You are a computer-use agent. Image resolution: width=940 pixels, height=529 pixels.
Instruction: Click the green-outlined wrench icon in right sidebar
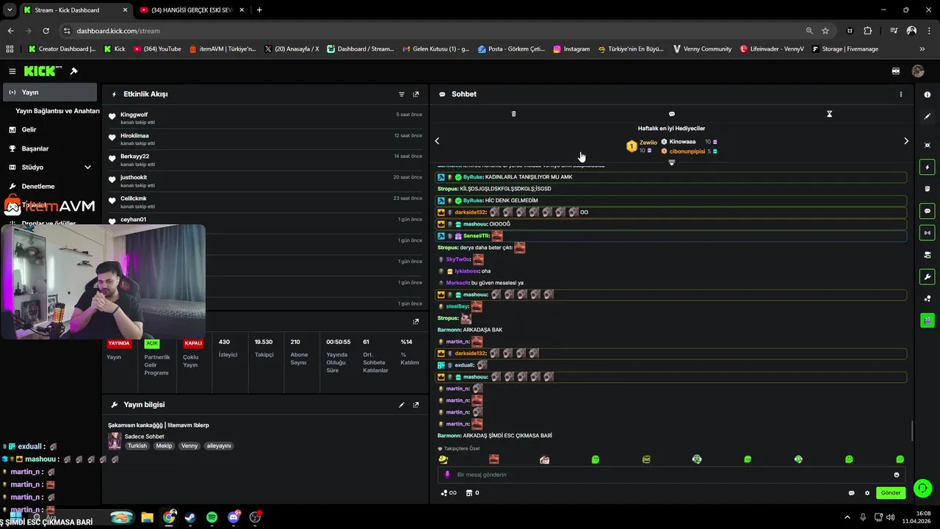coord(928,277)
